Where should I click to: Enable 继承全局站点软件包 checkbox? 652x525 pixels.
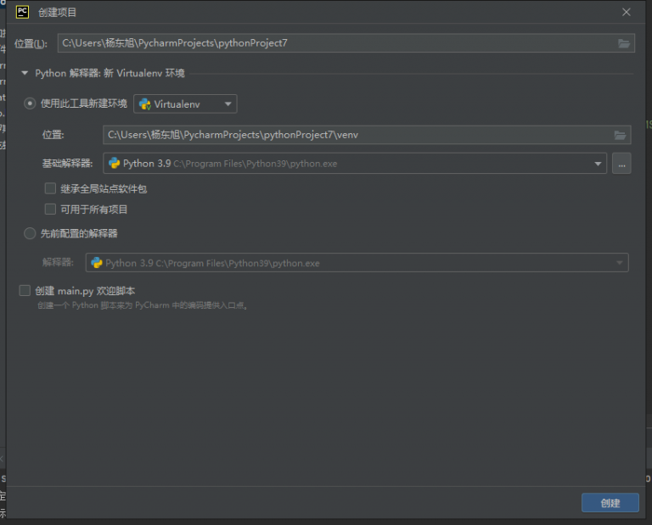coord(50,188)
